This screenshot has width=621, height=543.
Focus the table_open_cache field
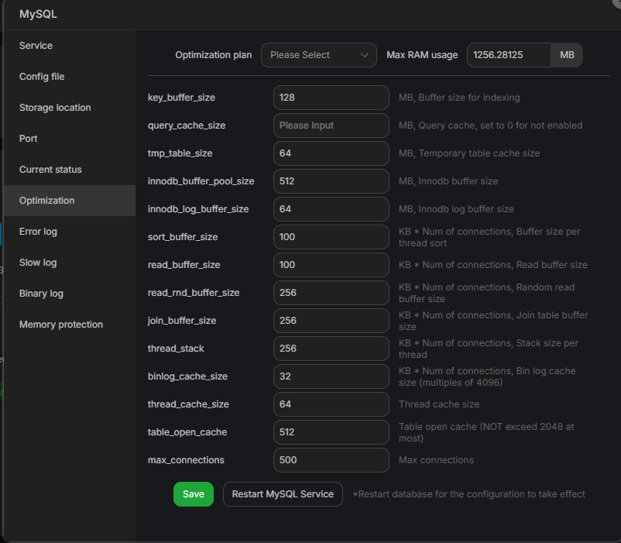tap(331, 432)
